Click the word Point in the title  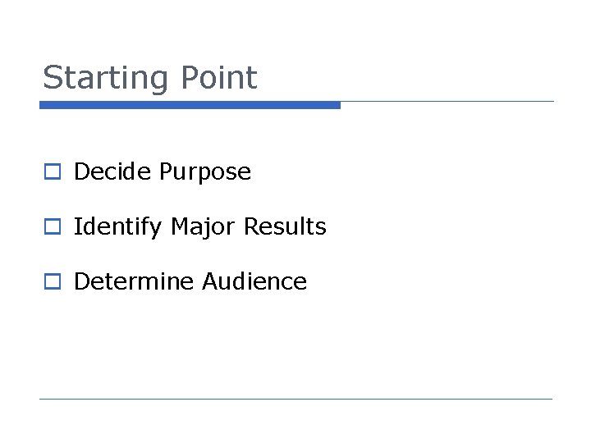click(x=219, y=78)
